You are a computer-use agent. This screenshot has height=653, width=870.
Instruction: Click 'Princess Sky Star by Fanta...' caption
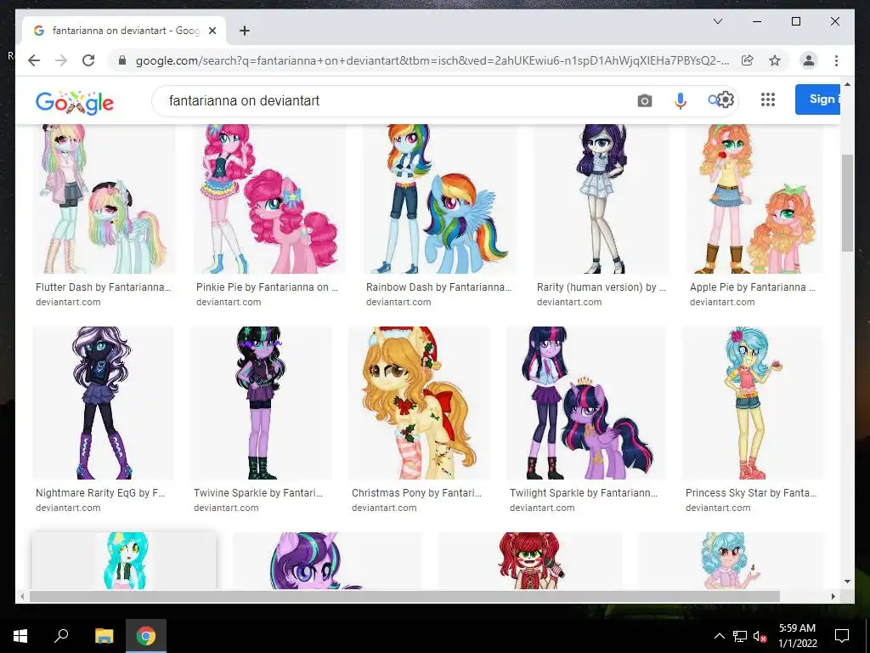coord(751,492)
